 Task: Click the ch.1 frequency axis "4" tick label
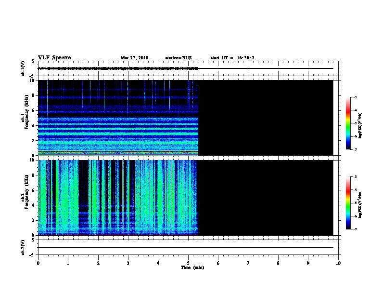33,126
